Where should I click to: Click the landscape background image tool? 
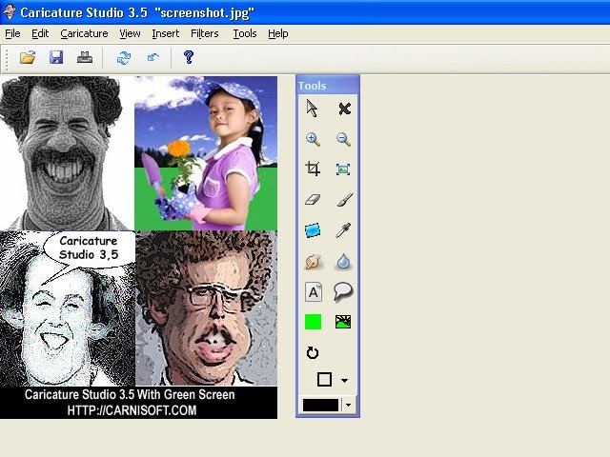(343, 322)
